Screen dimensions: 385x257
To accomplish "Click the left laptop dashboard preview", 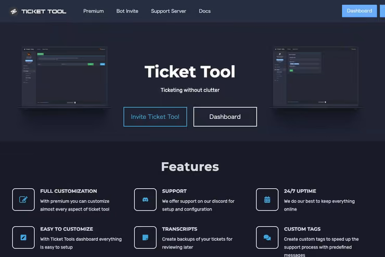I will tap(65, 77).
